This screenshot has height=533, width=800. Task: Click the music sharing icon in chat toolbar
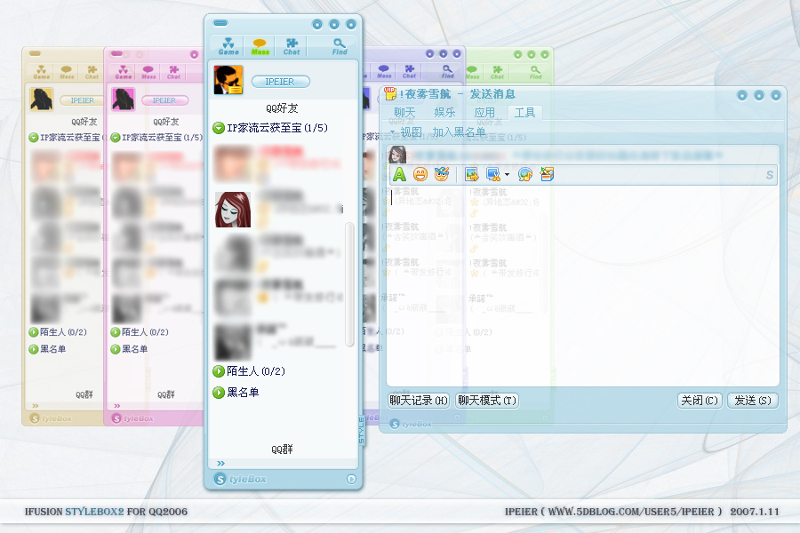(525, 174)
